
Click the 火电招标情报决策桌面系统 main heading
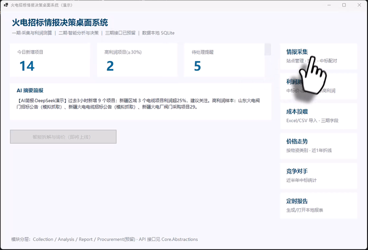point(60,22)
